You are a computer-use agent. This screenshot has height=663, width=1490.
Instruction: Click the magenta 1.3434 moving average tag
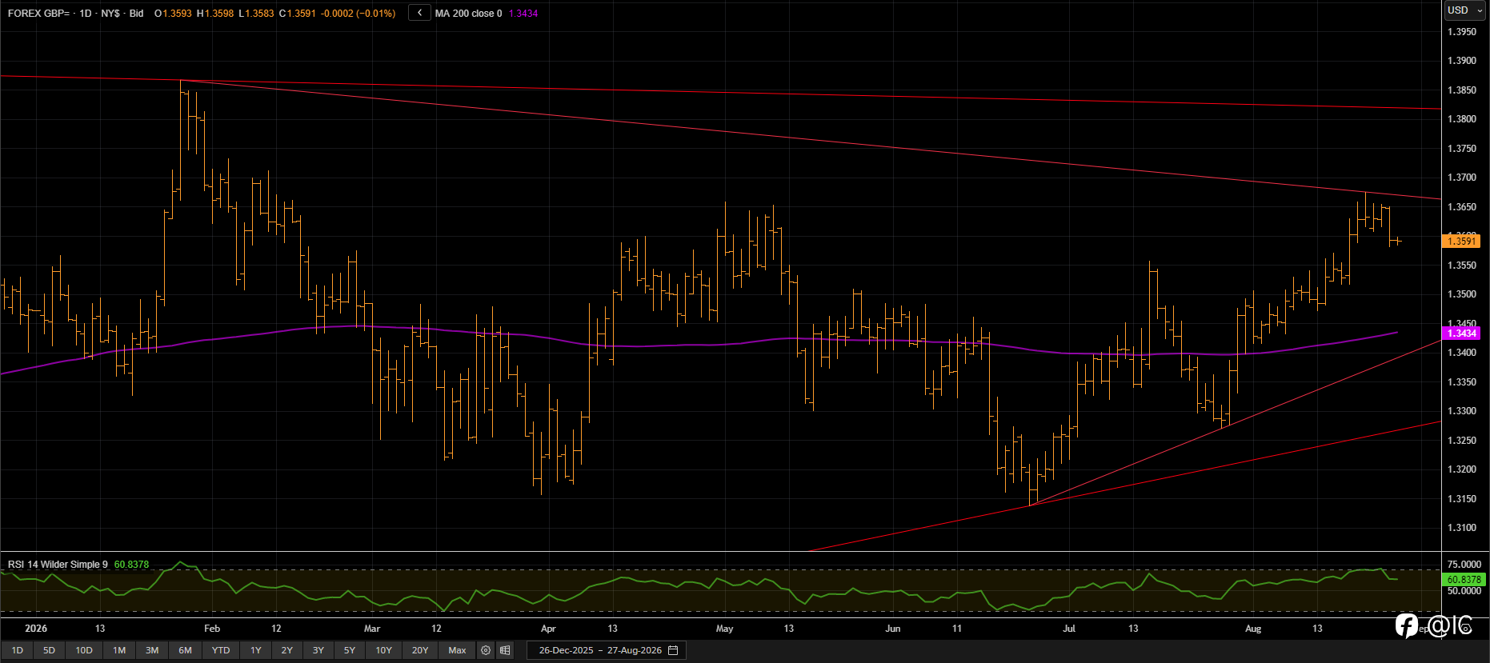click(1461, 333)
